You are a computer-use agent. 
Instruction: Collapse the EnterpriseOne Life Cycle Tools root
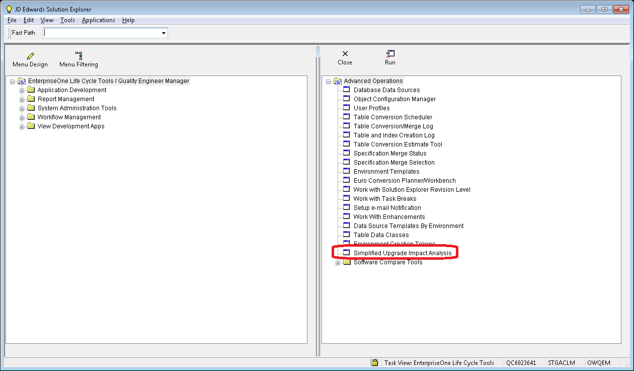[x=13, y=82]
